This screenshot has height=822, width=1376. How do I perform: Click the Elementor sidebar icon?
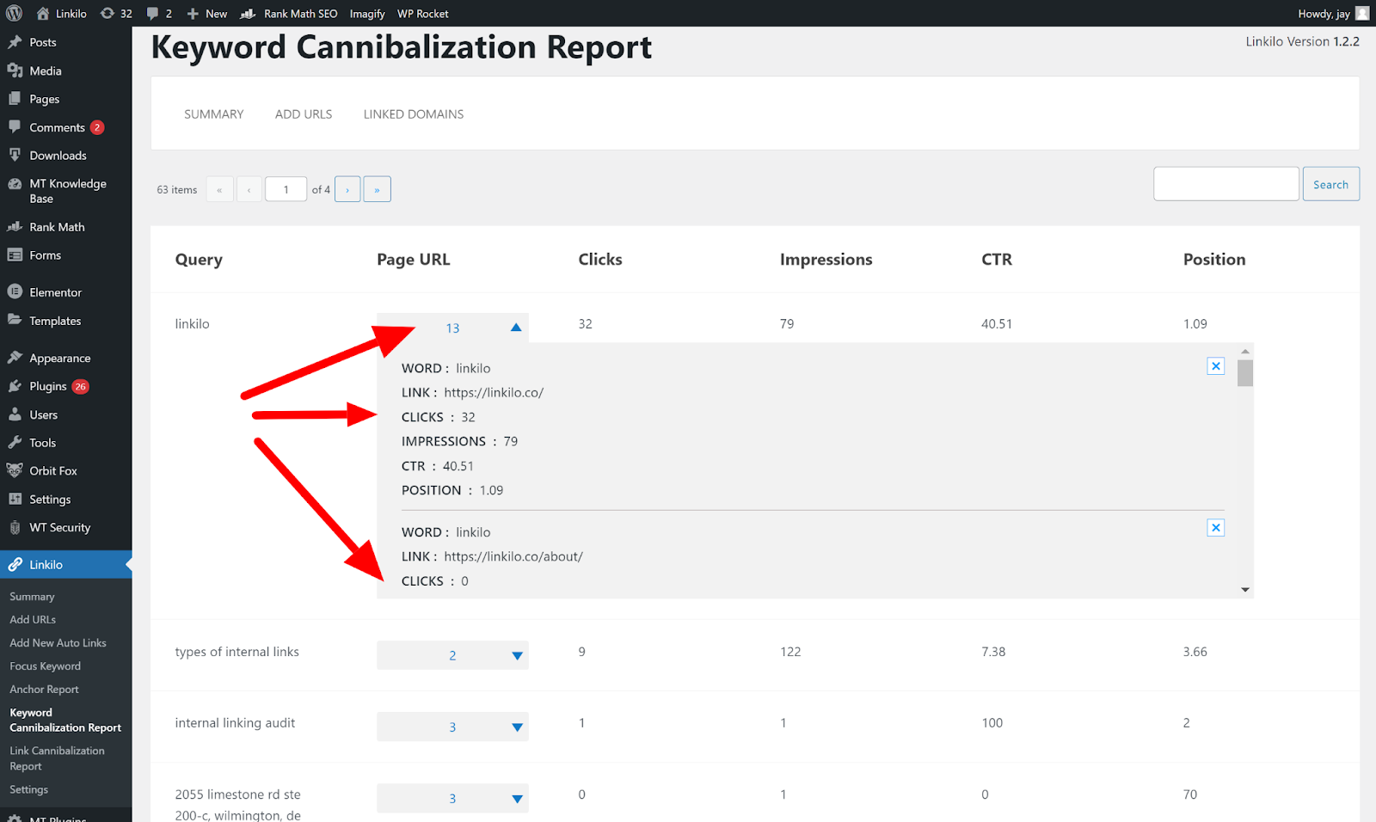coord(15,292)
